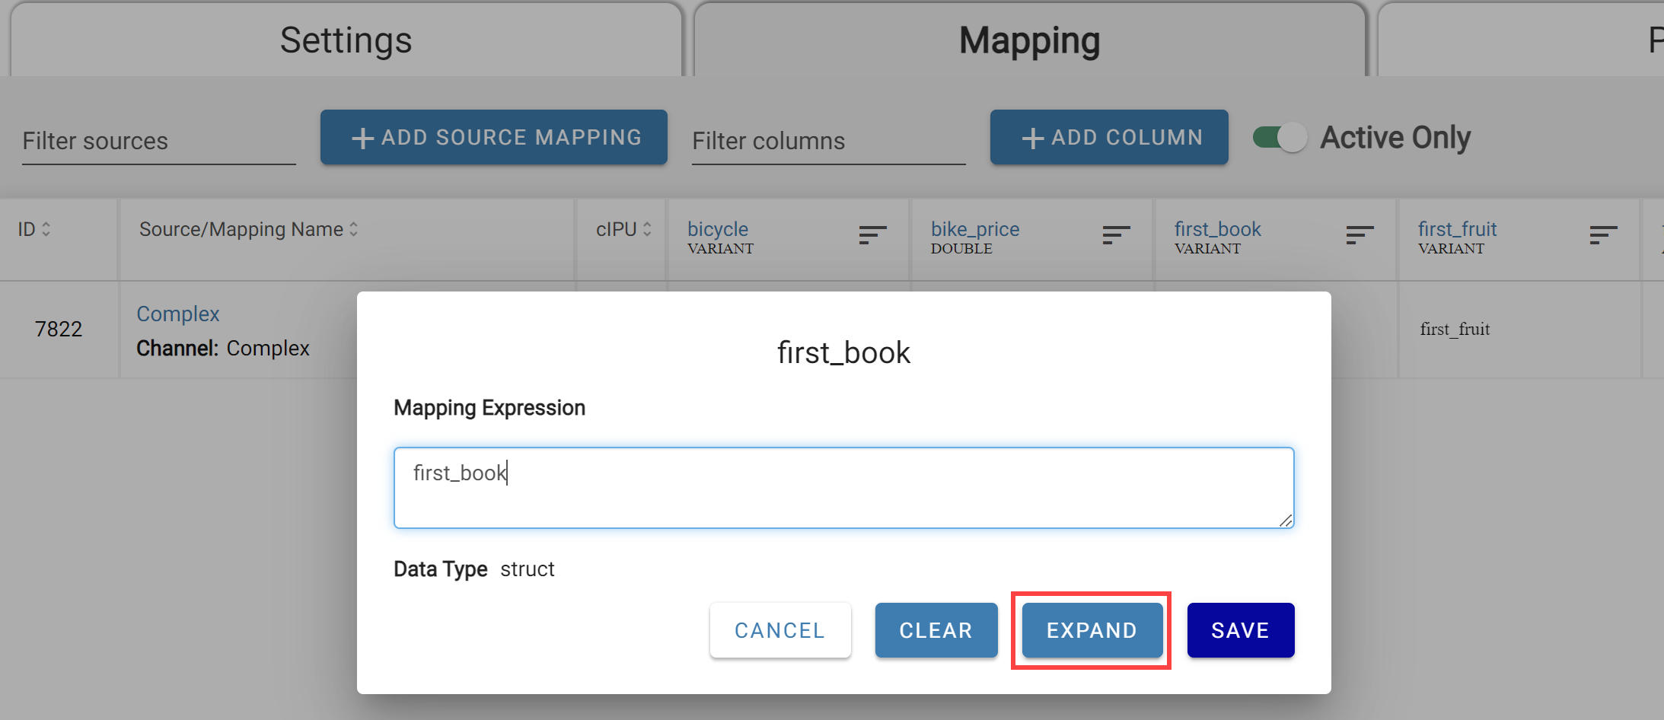1664x720 pixels.
Task: Sort by ID column arrows
Action: pyautogui.click(x=46, y=229)
